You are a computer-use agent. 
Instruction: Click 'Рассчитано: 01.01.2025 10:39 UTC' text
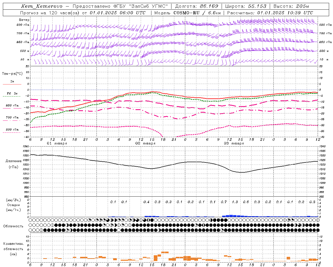(270, 13)
